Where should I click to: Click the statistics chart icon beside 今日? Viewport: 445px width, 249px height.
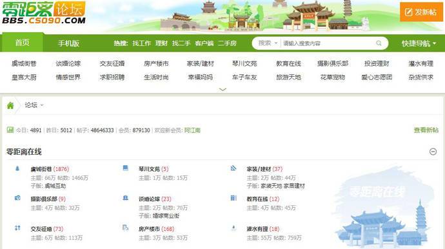[x=10, y=130]
